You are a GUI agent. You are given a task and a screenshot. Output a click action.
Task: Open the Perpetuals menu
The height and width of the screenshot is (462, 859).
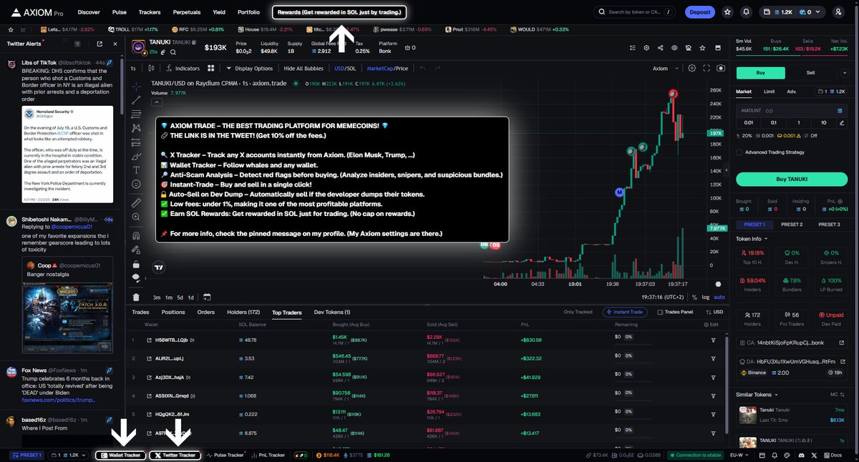[x=186, y=12]
